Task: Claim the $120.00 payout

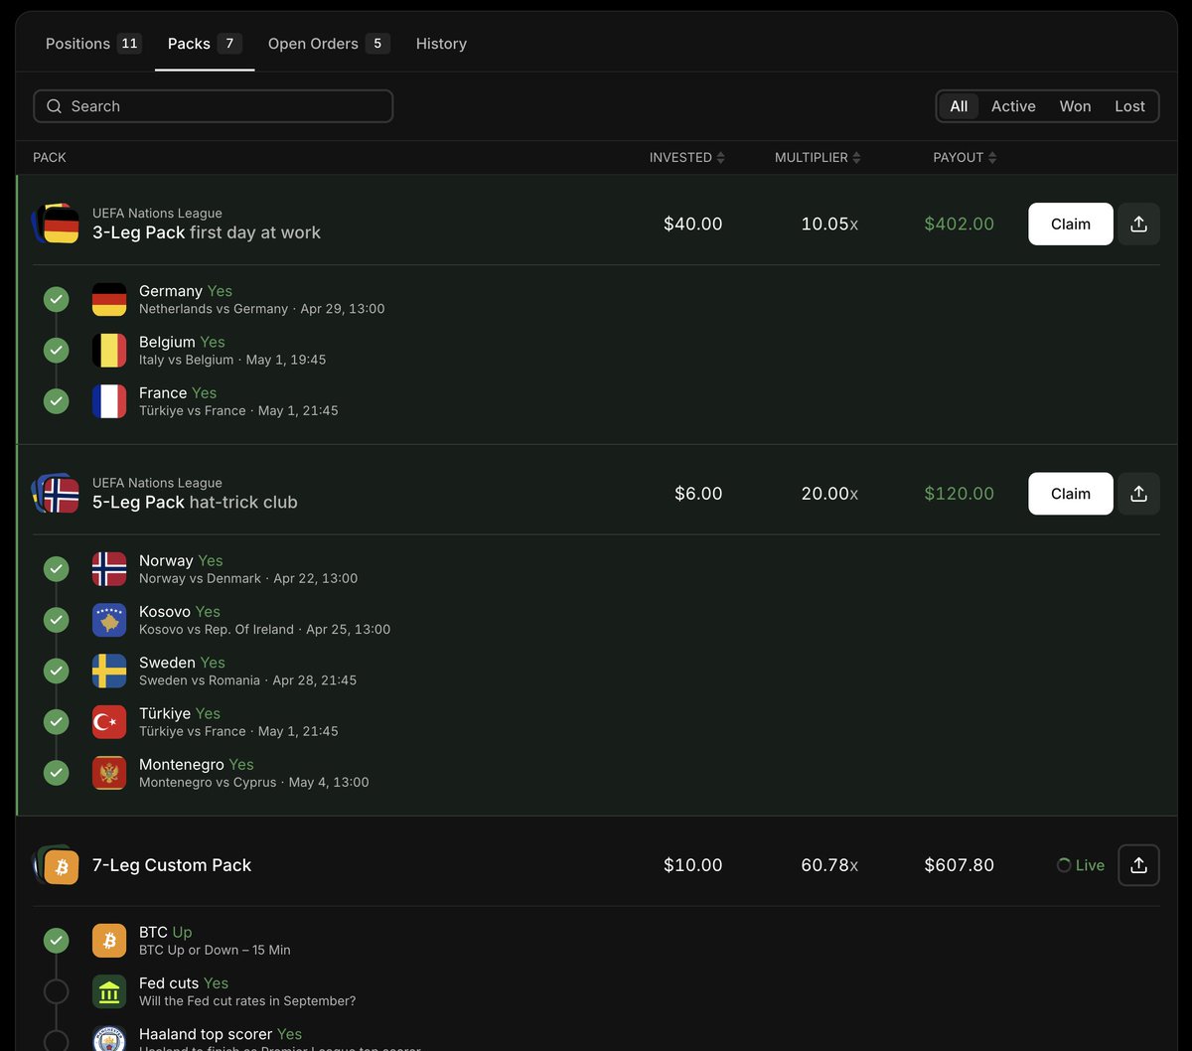Action: (x=1071, y=494)
